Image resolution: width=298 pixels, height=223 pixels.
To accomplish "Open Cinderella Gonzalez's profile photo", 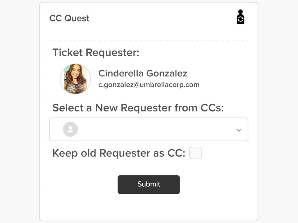I will point(75,79).
